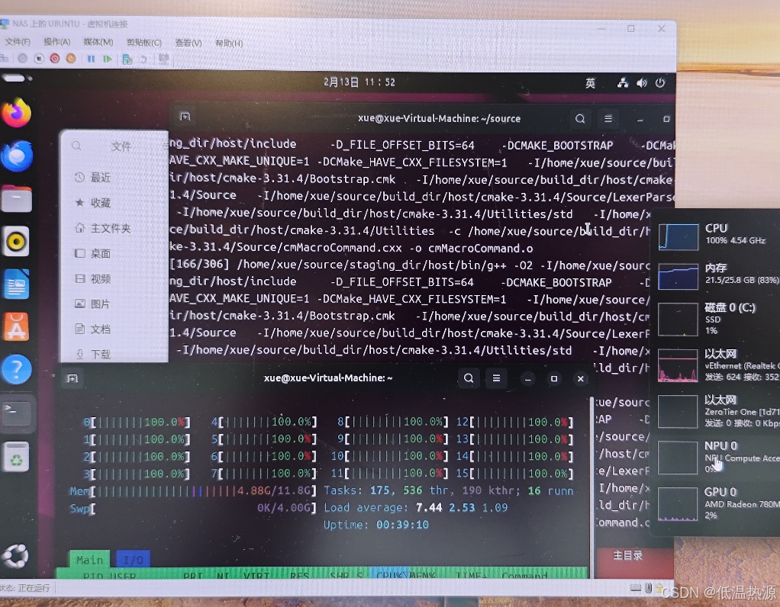Select 最近 in the Files sidebar
780x607 pixels.
coord(101,177)
